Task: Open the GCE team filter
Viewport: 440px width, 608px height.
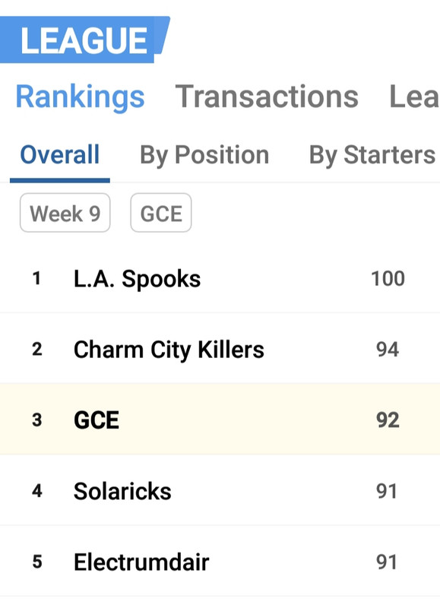Action: click(161, 213)
